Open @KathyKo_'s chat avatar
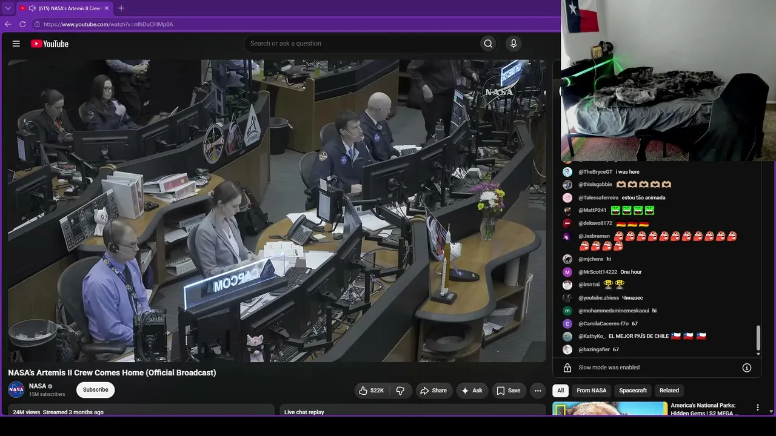This screenshot has width=776, height=436. tap(567, 337)
